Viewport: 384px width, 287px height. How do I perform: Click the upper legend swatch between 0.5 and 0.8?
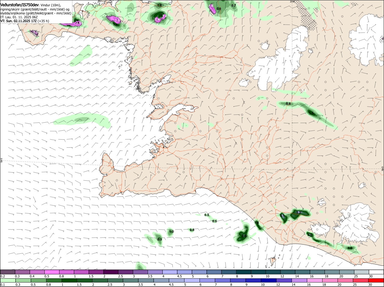(x=52, y=272)
